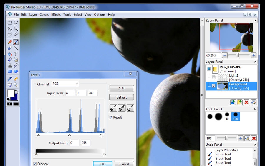
Task: Select the Ruler measure tool
Action: point(16,79)
